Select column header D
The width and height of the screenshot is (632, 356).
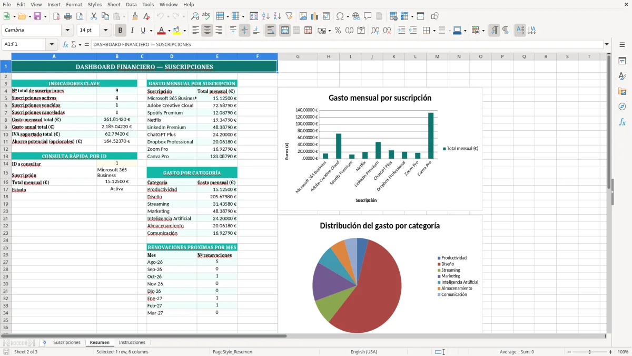(x=172, y=56)
